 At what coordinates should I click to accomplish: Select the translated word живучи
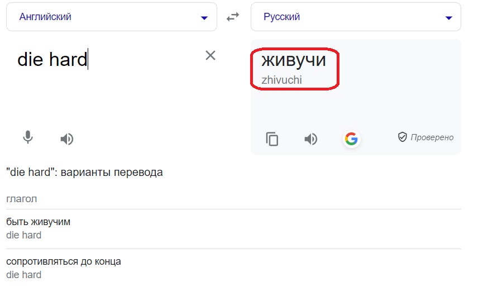[x=294, y=60]
